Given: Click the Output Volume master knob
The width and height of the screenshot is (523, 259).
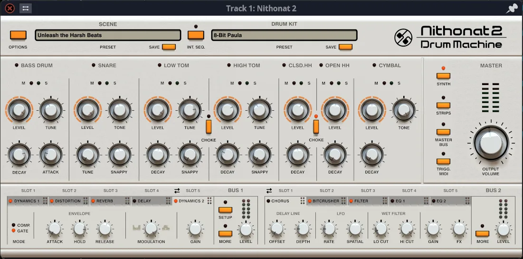Looking at the screenshot, I should pyautogui.click(x=491, y=143).
